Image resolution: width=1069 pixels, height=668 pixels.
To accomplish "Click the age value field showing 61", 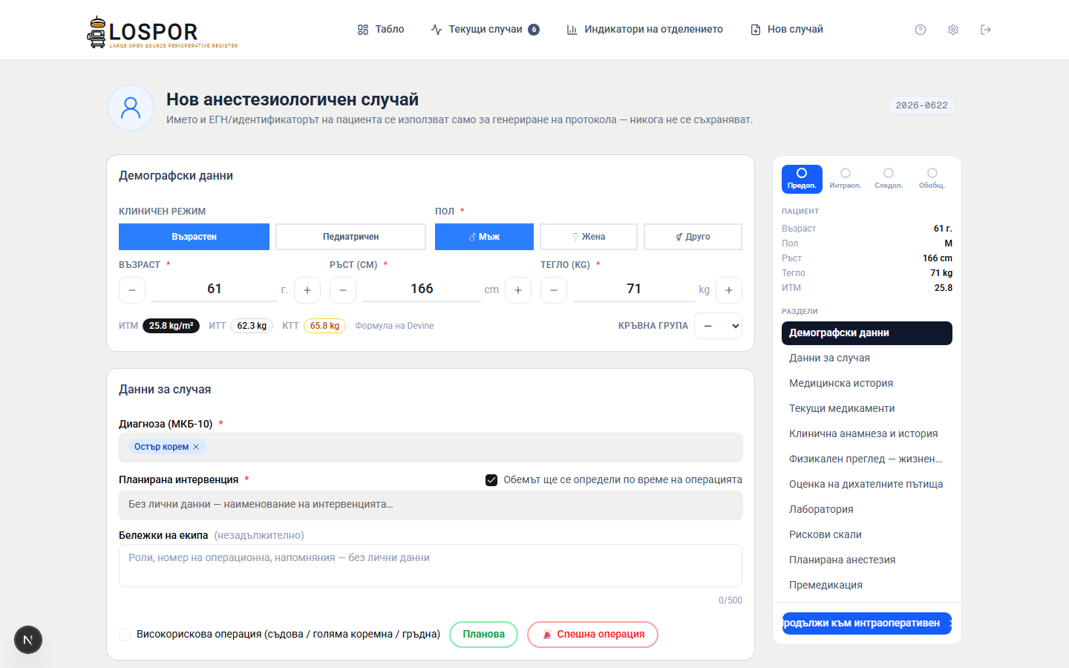I will (215, 289).
